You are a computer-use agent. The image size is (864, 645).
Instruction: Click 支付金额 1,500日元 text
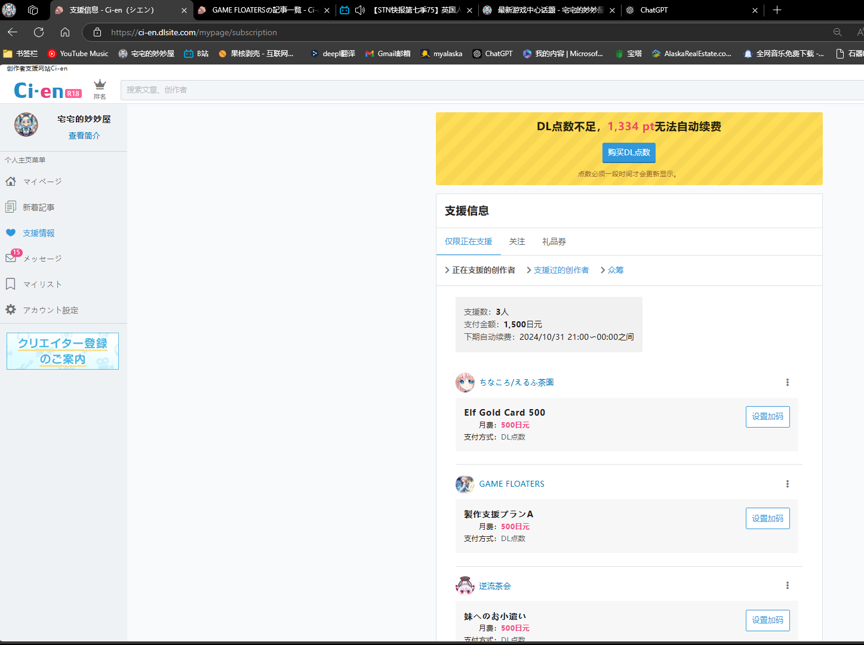(x=503, y=324)
